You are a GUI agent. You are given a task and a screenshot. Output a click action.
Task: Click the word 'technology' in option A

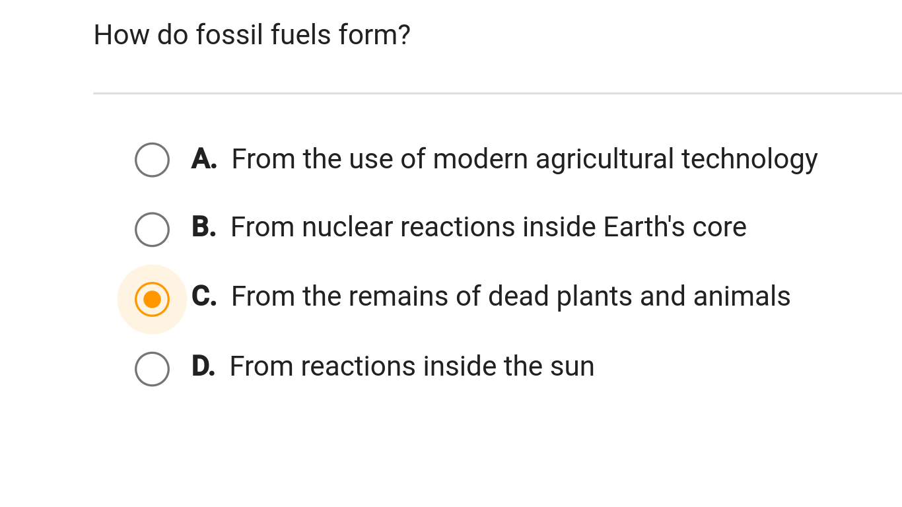pyautogui.click(x=749, y=160)
